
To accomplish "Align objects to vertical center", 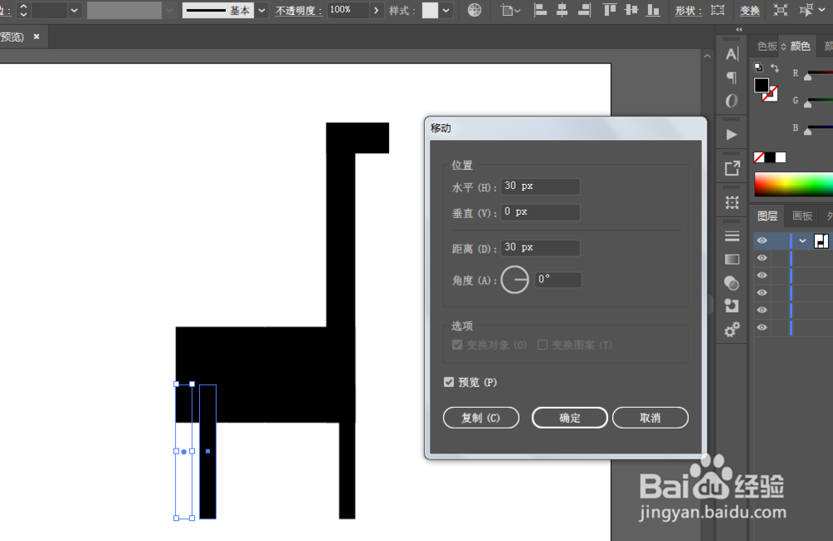I will pyautogui.click(x=631, y=10).
